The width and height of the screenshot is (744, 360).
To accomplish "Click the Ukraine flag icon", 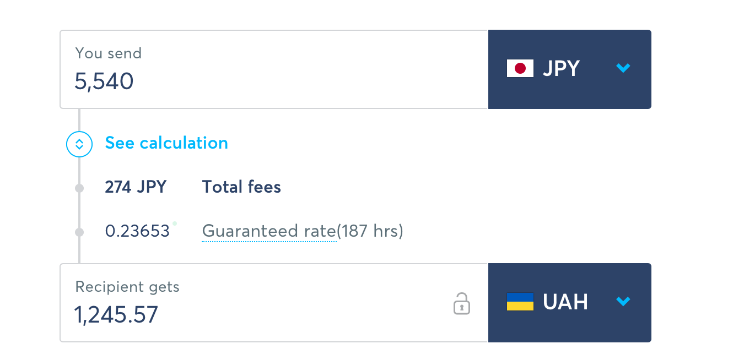I will pos(520,302).
